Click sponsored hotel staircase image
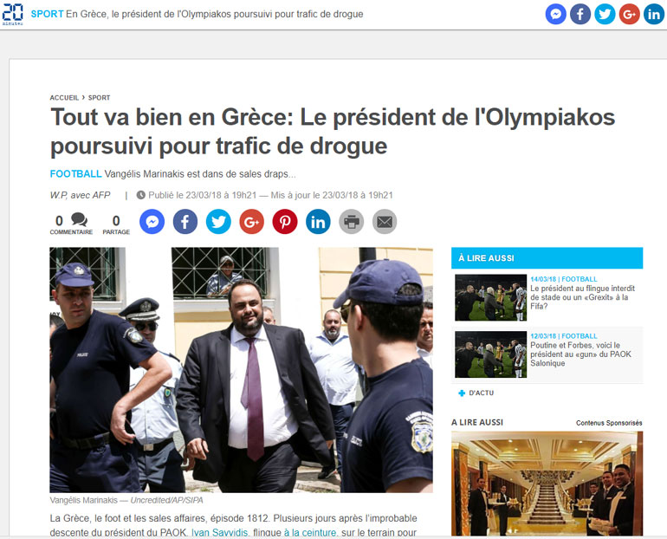Screen dimensions: 667x539 pos(547,484)
